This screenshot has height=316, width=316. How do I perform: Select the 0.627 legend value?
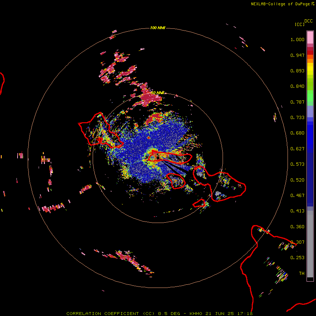(x=297, y=149)
